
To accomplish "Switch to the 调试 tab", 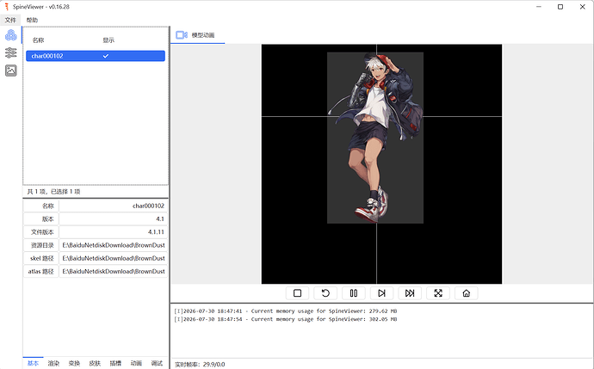I will pyautogui.click(x=157, y=363).
